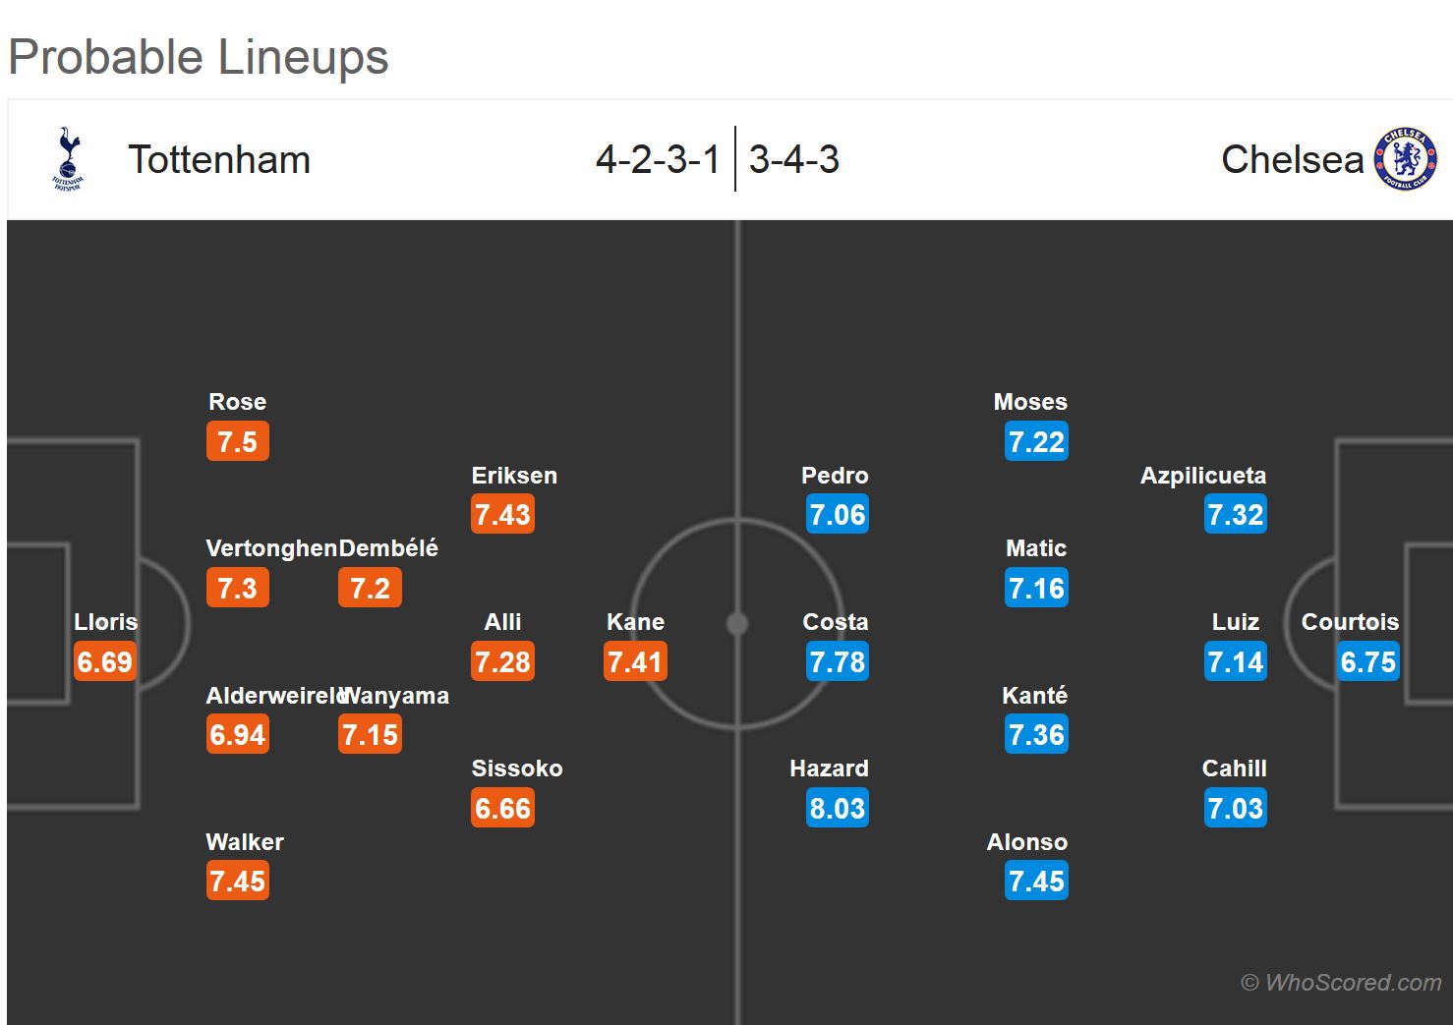Select the Eriksen player name

(514, 476)
